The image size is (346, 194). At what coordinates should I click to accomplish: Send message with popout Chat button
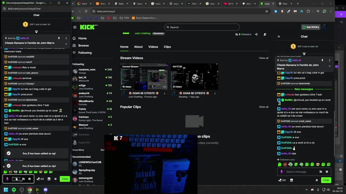pyautogui.click(x=65, y=179)
